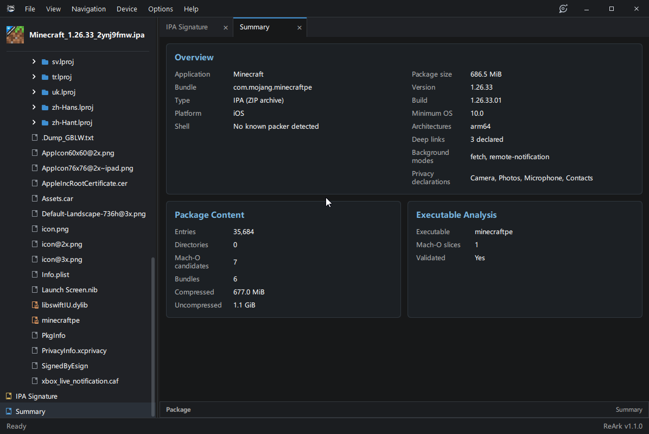649x434 pixels.
Task: Select the minecraftpe Mach-O binary icon
Action: pyautogui.click(x=35, y=320)
